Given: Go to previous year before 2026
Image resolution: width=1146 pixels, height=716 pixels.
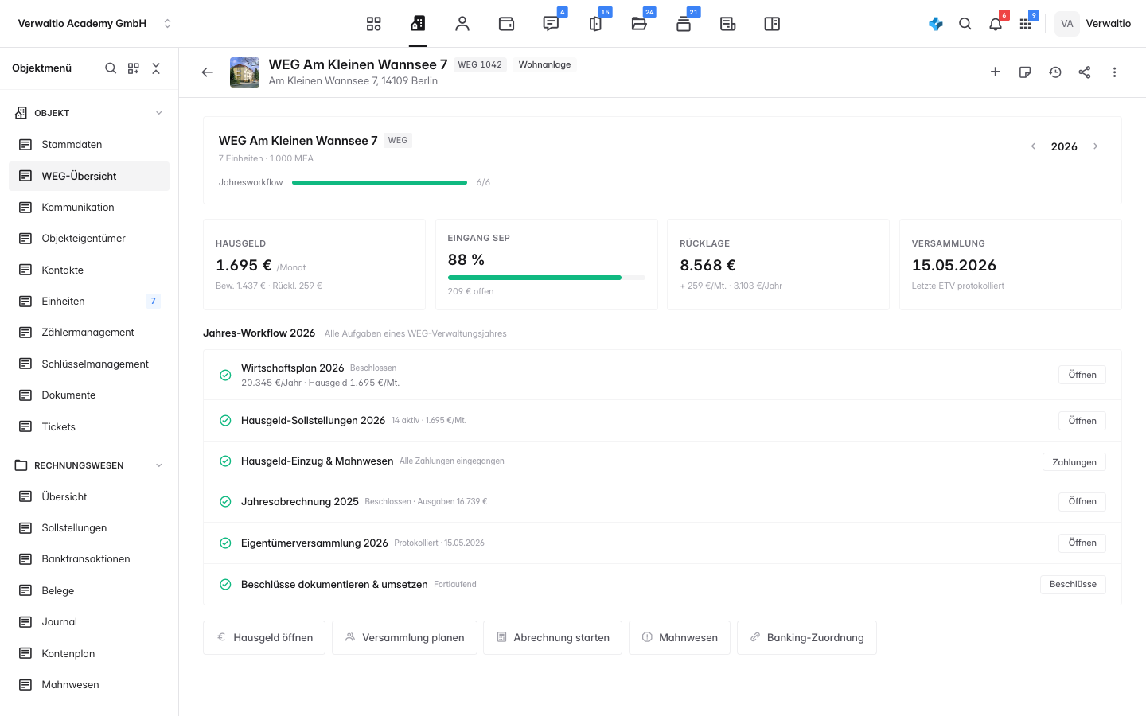Looking at the screenshot, I should (1033, 146).
